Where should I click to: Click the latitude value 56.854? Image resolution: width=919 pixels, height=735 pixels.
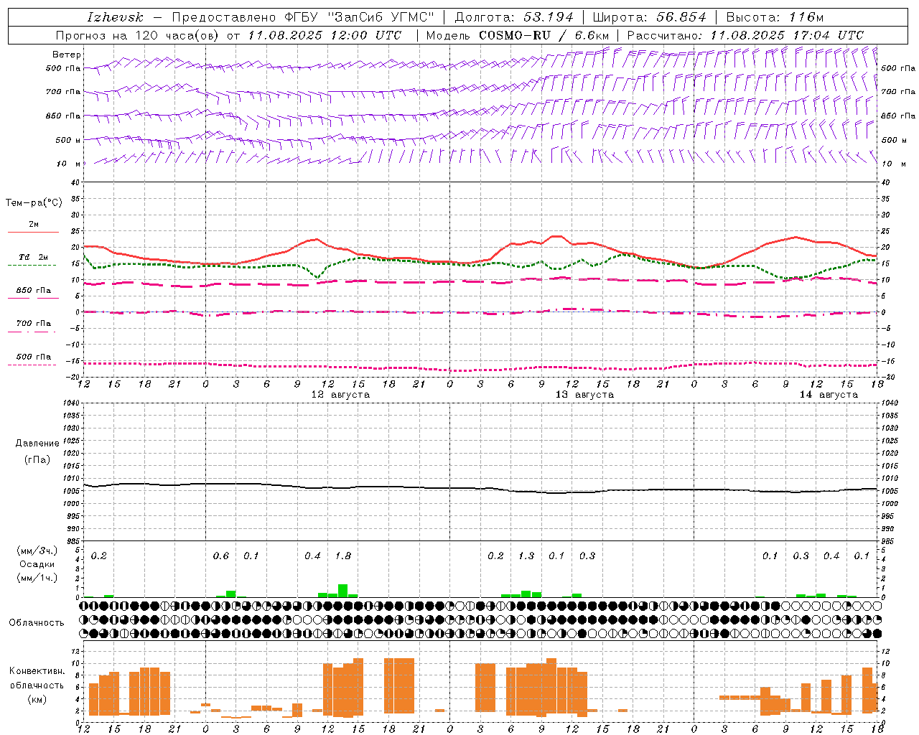[680, 17]
